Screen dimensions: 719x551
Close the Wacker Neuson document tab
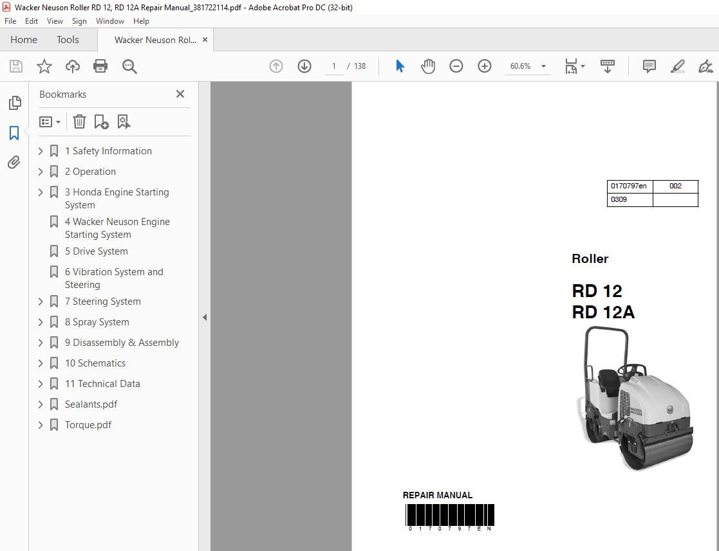click(x=205, y=40)
